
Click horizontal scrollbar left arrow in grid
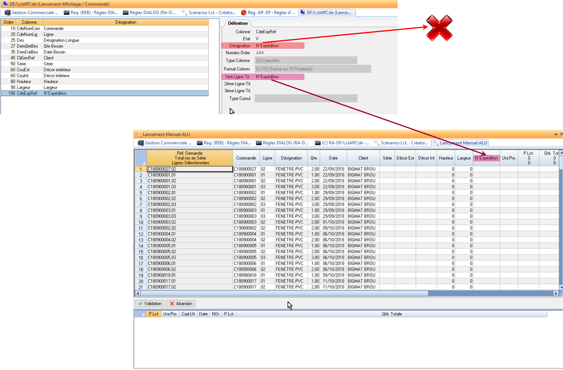[x=138, y=293]
